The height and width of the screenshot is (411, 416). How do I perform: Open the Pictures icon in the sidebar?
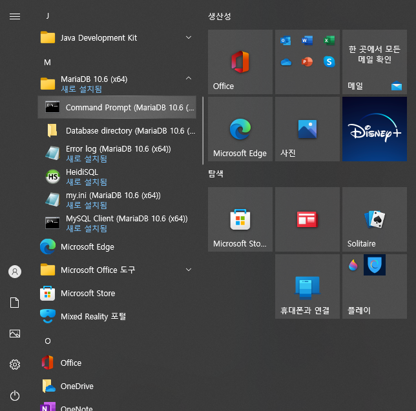(x=15, y=334)
